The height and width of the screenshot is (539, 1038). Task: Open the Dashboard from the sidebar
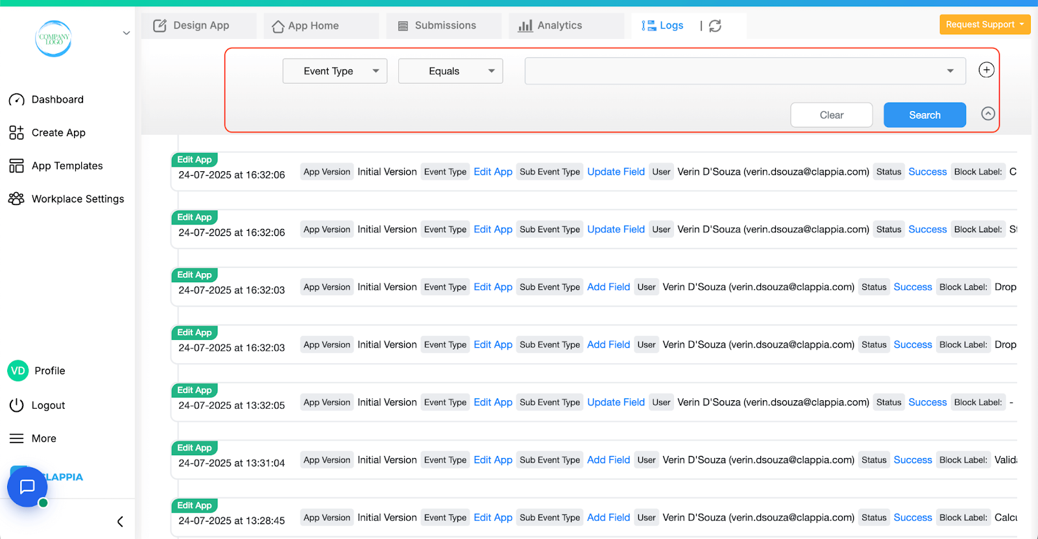46,99
